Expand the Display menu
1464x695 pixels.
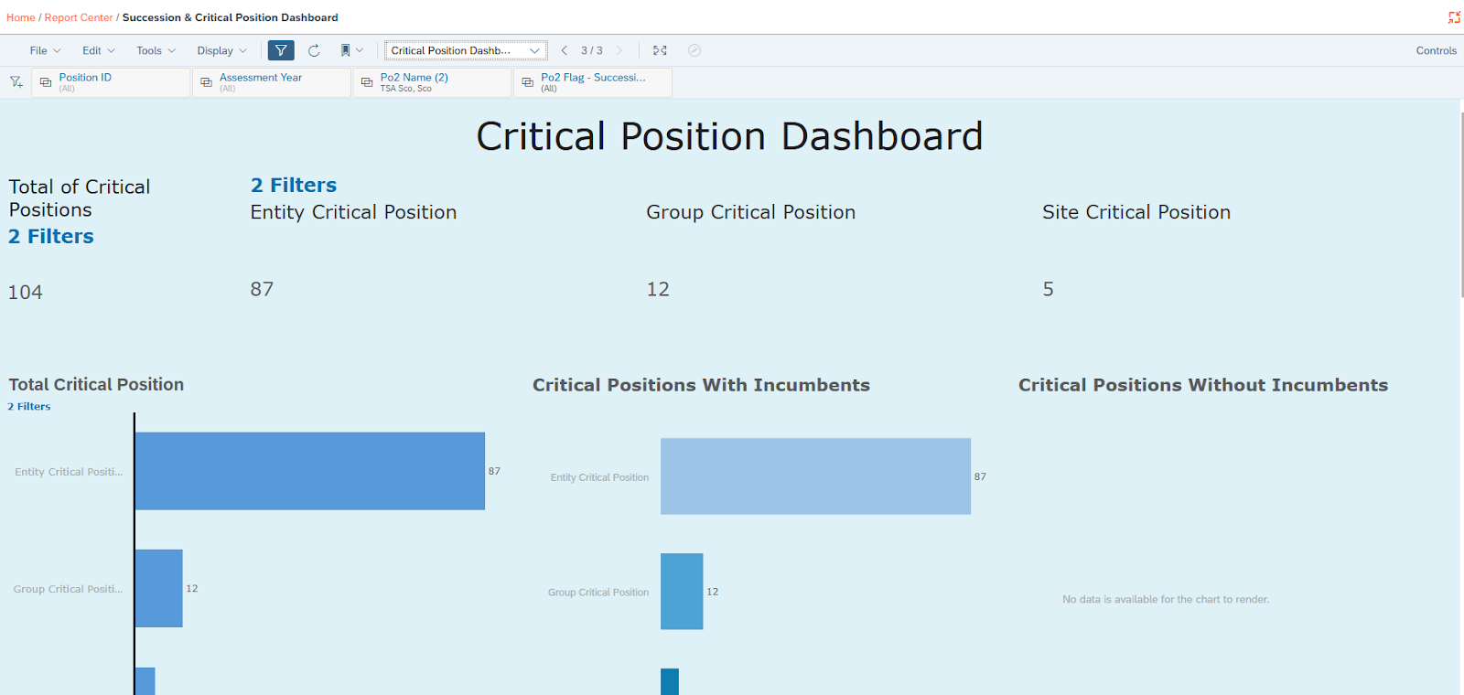[221, 50]
